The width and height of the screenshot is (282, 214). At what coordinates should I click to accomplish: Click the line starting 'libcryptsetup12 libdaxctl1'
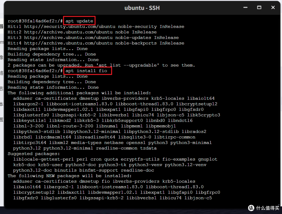click(x=116, y=192)
